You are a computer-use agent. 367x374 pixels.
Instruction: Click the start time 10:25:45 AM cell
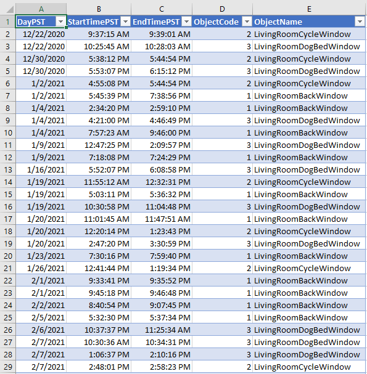(99, 46)
